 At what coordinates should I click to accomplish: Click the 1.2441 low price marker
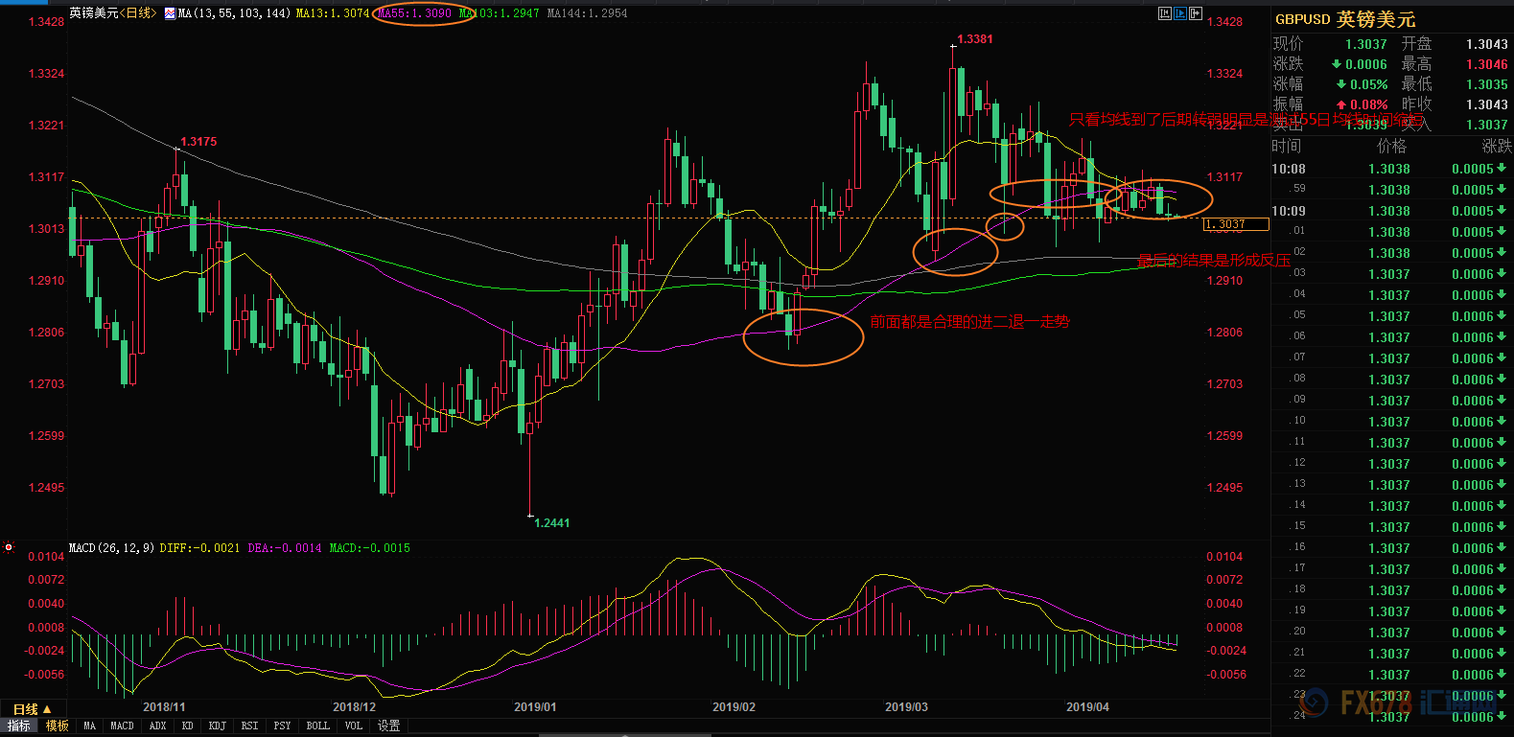pos(551,523)
